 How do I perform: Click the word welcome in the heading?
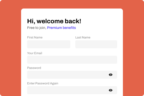(50, 21)
